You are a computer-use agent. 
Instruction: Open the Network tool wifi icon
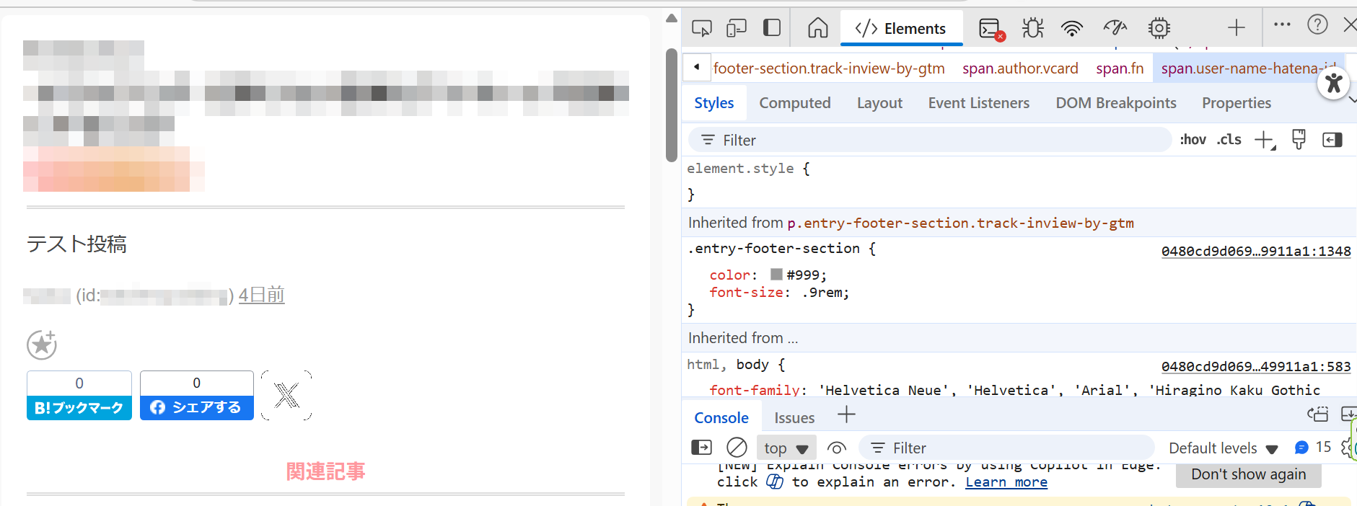(x=1072, y=28)
